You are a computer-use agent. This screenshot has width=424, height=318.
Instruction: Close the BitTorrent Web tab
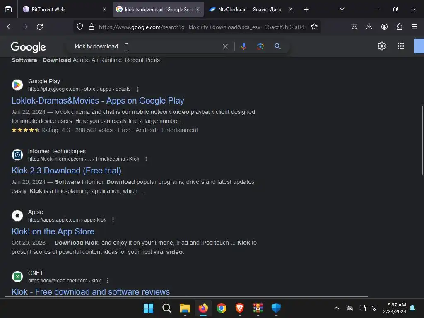(x=104, y=9)
